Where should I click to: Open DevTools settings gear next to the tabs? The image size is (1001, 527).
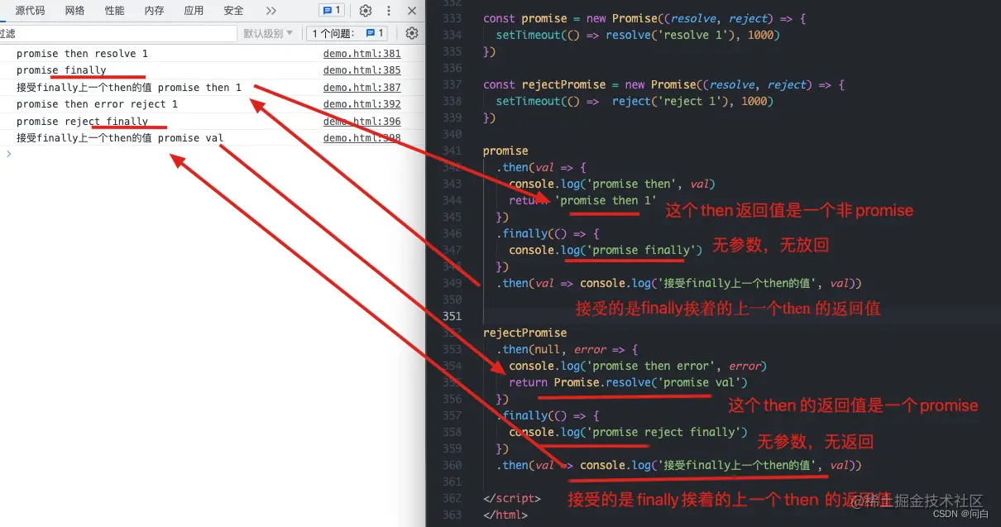pos(366,11)
